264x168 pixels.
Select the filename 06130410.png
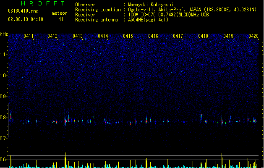23,11
